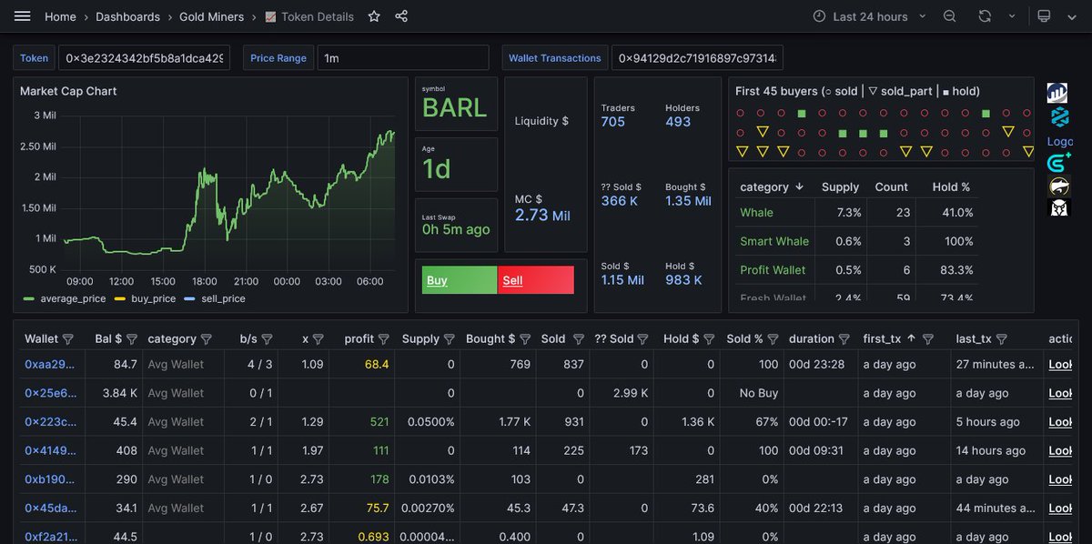Filter the Bought $ column
This screenshot has width=1092, height=544.
tap(524, 338)
